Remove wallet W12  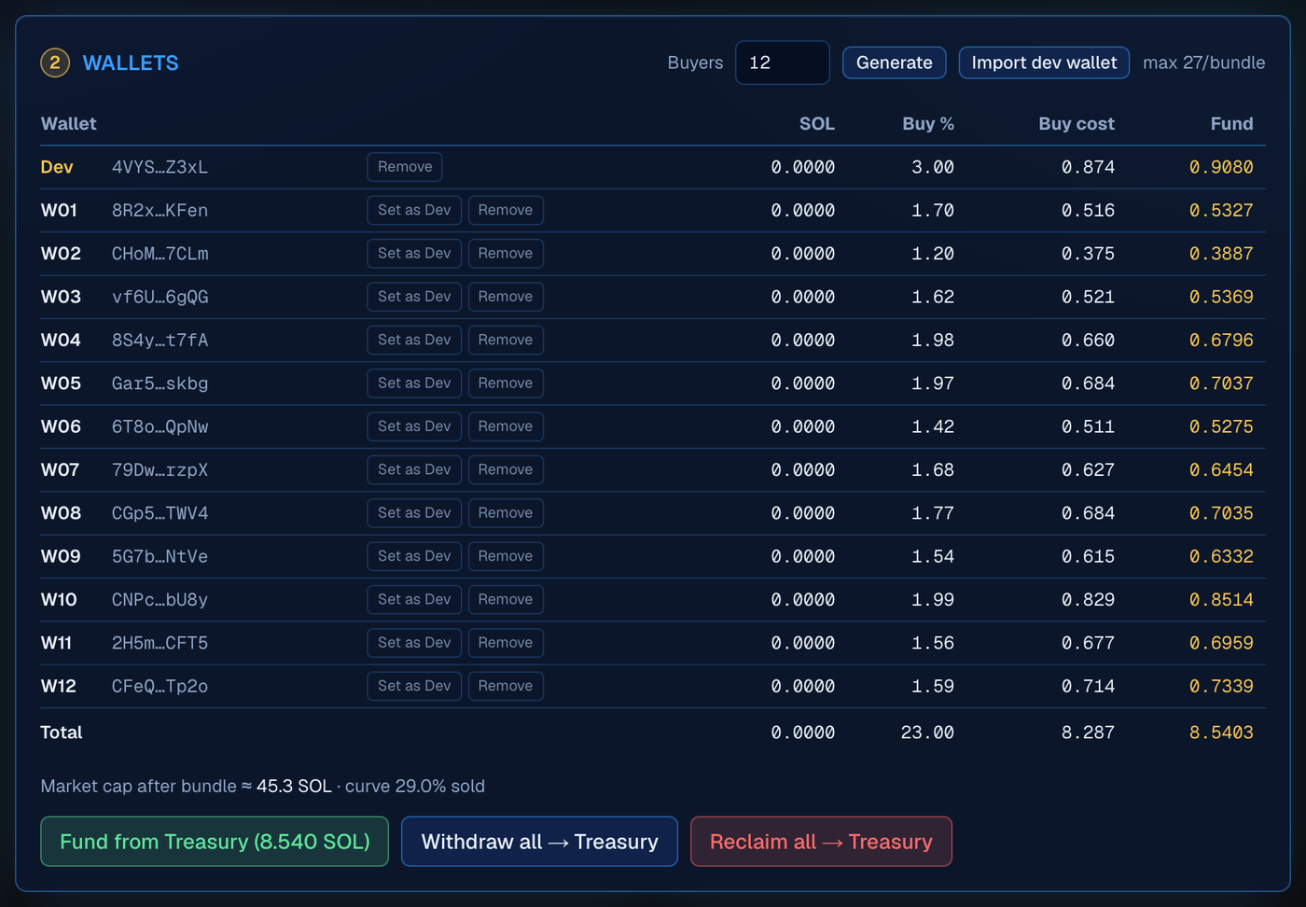point(506,686)
